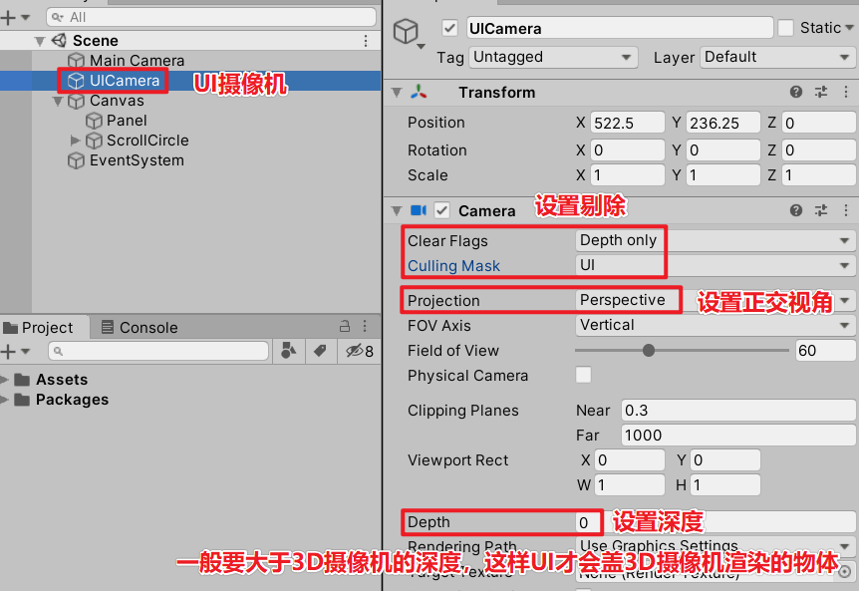Click the Rotation X field
This screenshot has width=859, height=591.
(x=627, y=150)
